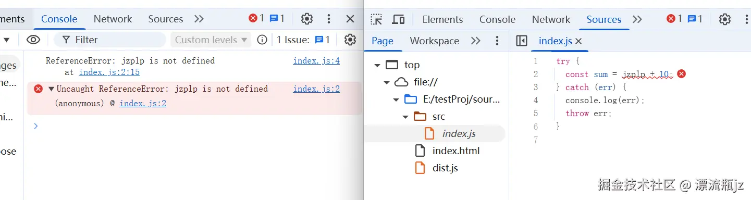Click inline error icon on line 2
This screenshot has height=200, width=751.
click(681, 74)
